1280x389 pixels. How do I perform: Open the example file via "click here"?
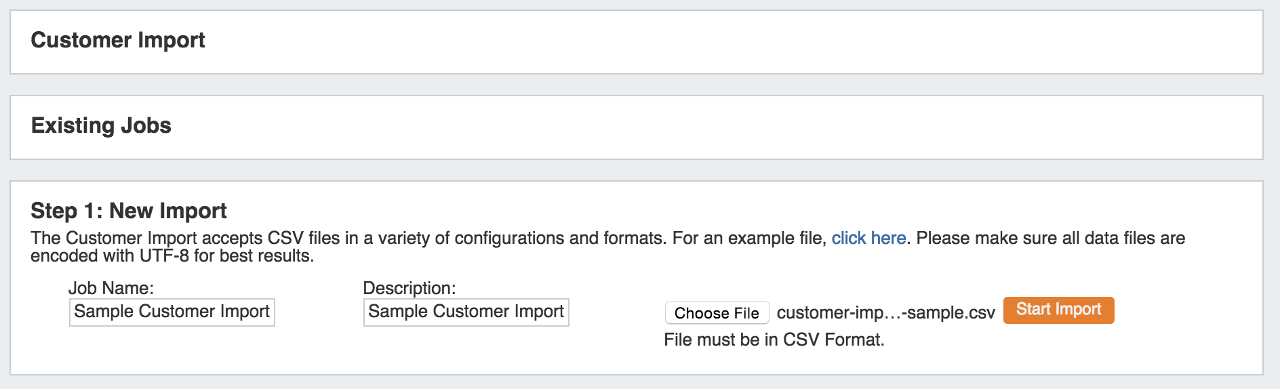tap(868, 238)
